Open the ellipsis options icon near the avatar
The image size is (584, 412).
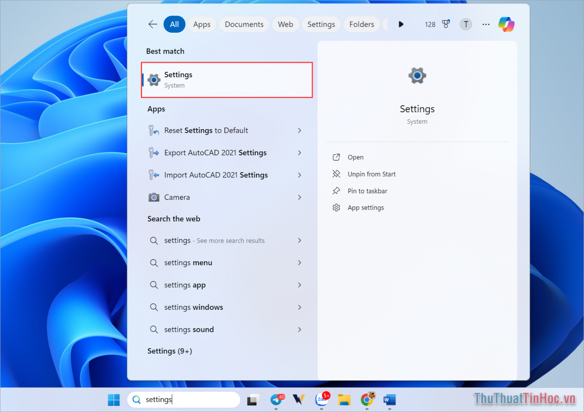[486, 24]
